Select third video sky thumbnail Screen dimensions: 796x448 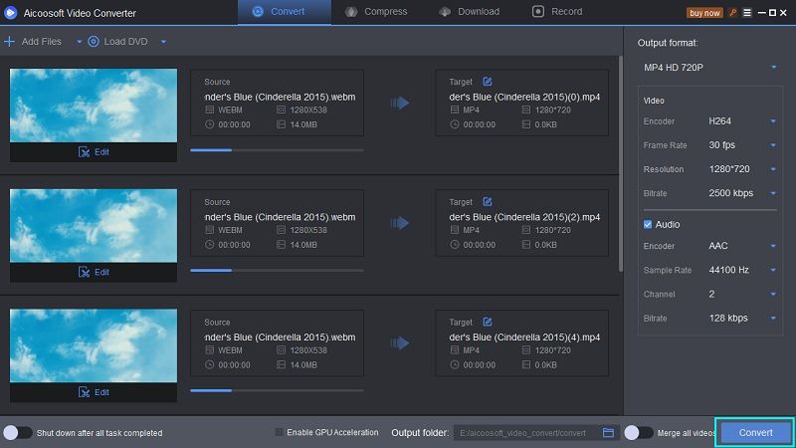pos(94,345)
